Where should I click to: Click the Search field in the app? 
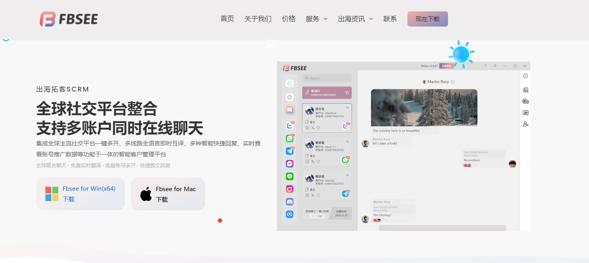point(327,78)
